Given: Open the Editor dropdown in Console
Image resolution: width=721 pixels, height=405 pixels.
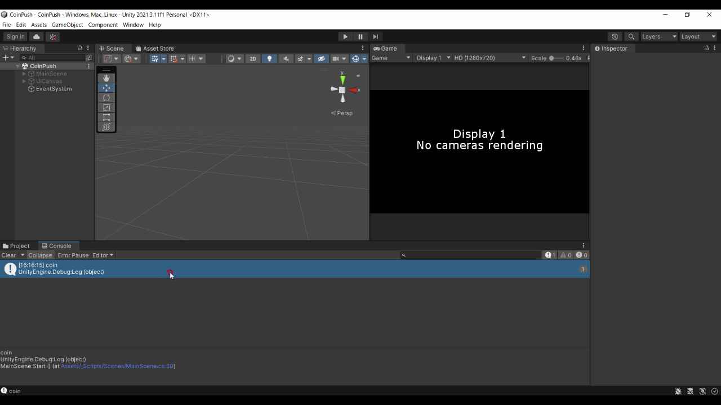Looking at the screenshot, I should (x=103, y=255).
